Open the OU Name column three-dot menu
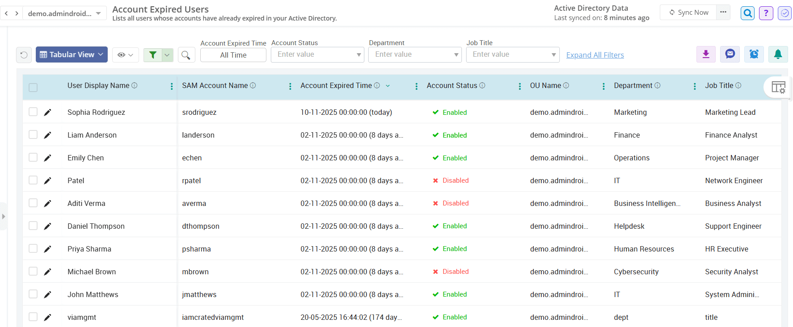 click(603, 86)
